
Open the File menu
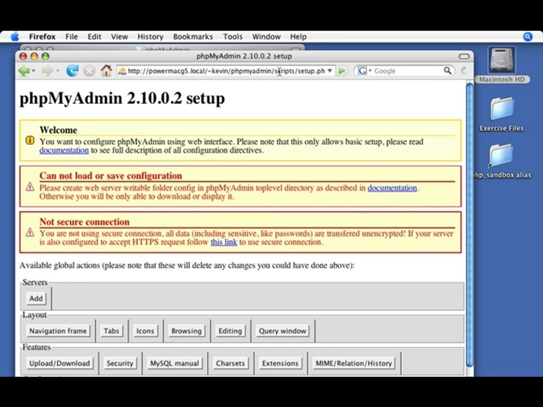point(72,37)
